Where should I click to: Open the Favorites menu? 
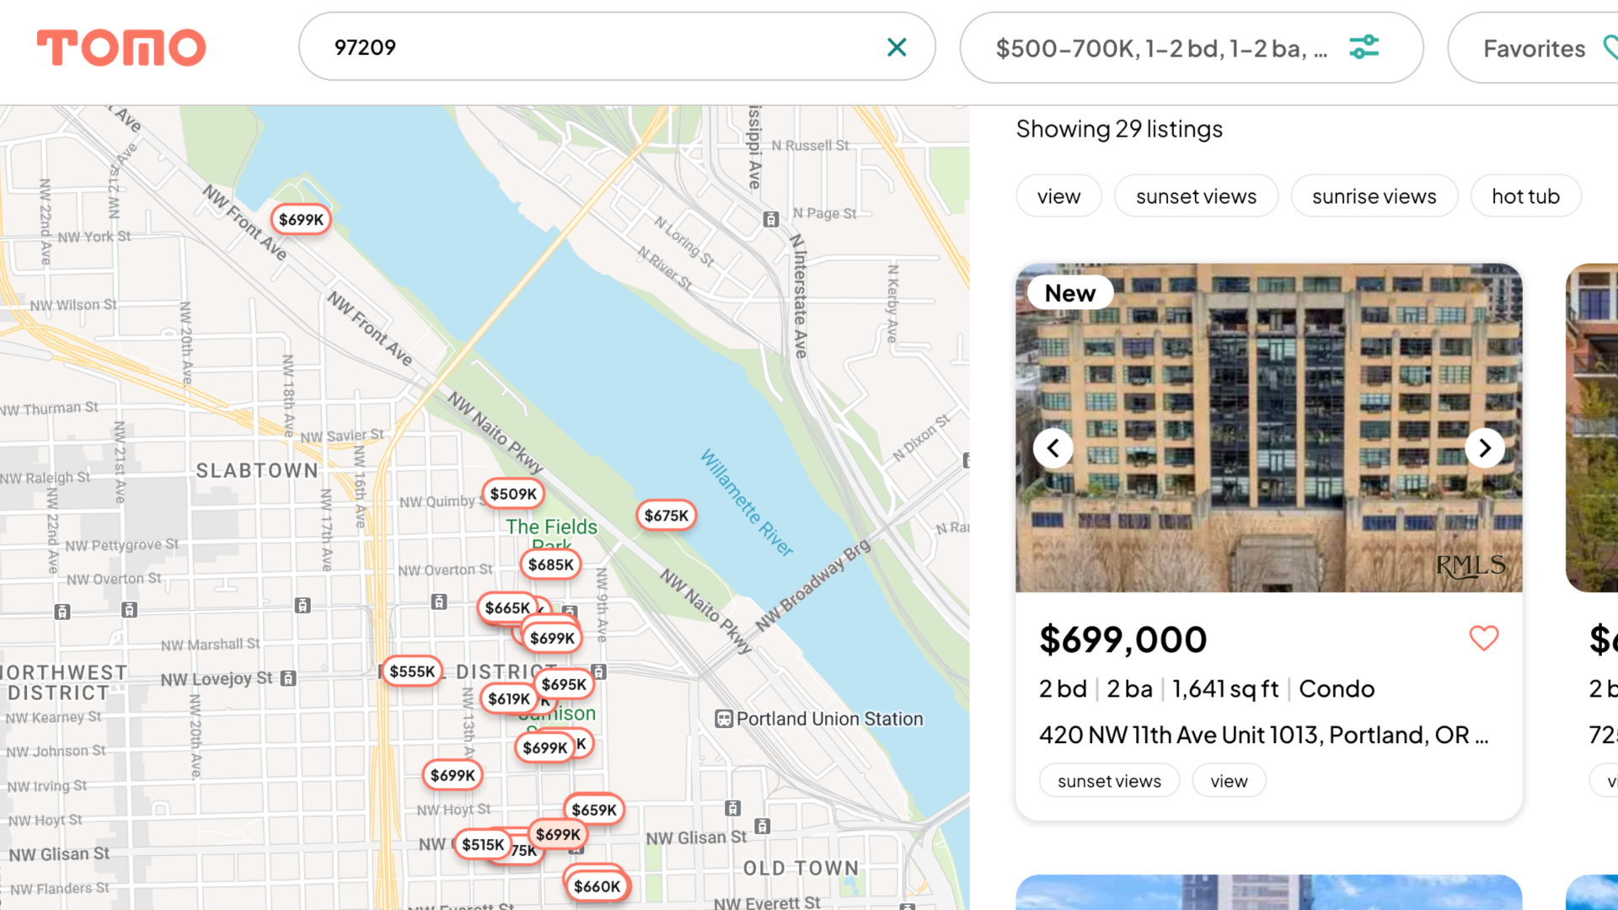[x=1534, y=48]
